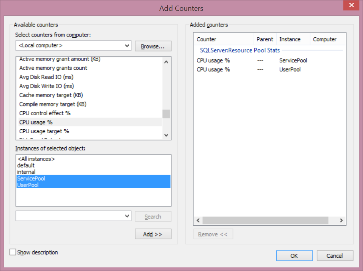Enable the Show description checkbox

point(13,252)
